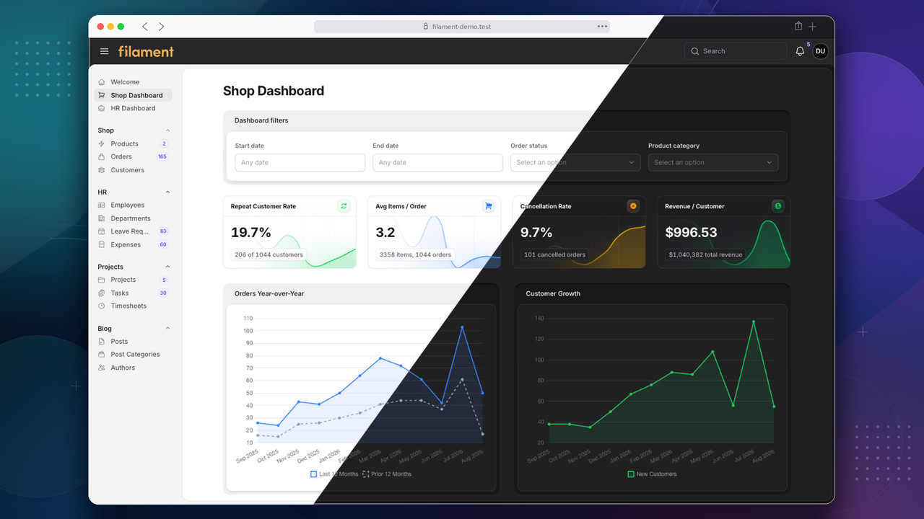Click the Products lightning icon in sidebar
924x519 pixels.
pos(102,144)
